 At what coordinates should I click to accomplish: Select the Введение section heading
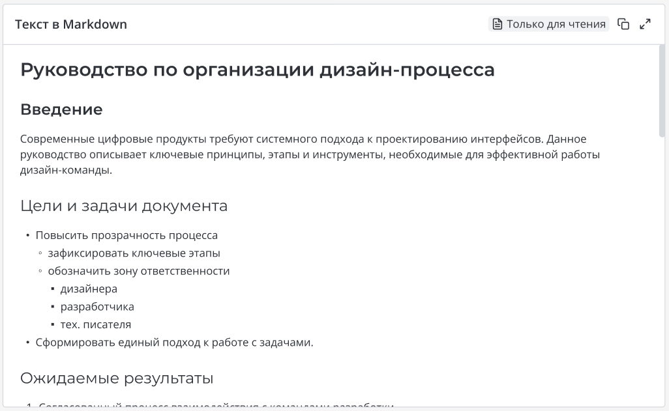click(x=61, y=109)
